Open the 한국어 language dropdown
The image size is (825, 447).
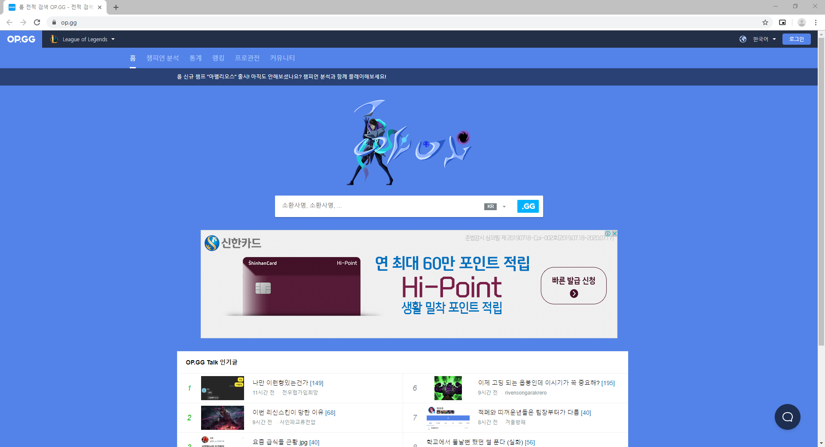coord(765,39)
